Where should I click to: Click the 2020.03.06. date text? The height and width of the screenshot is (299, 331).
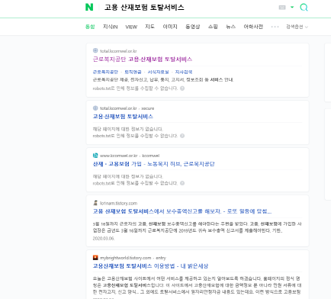[x=104, y=239]
